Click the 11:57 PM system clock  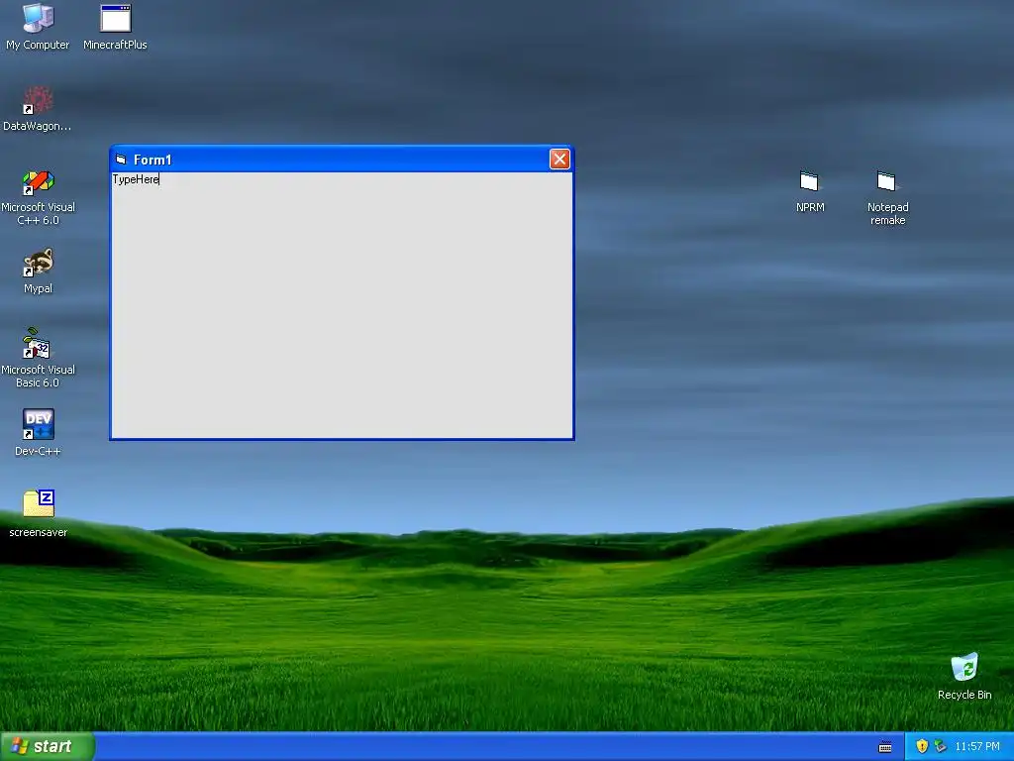click(977, 746)
